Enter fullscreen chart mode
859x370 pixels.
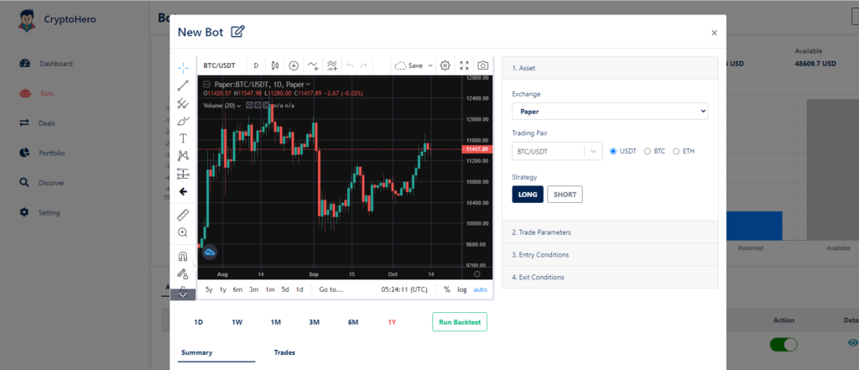coord(464,65)
